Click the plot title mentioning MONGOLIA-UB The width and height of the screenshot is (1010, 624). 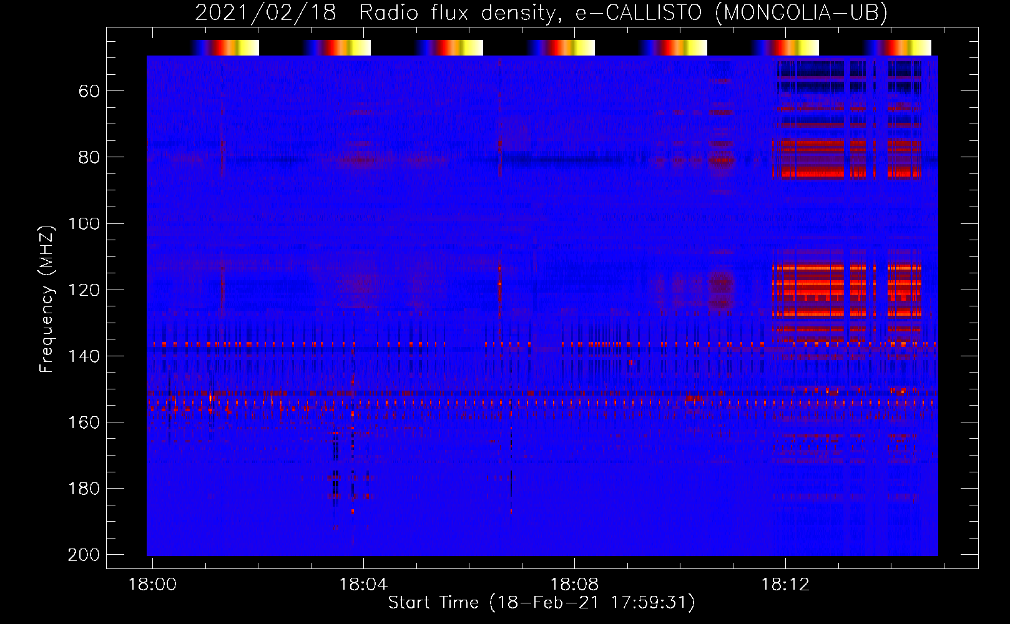[x=541, y=12]
